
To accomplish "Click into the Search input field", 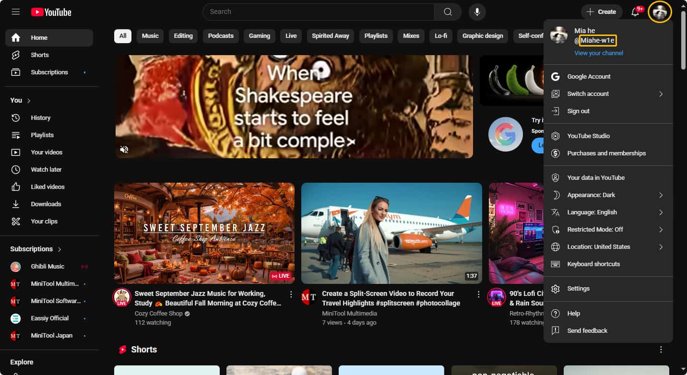I will 319,12.
